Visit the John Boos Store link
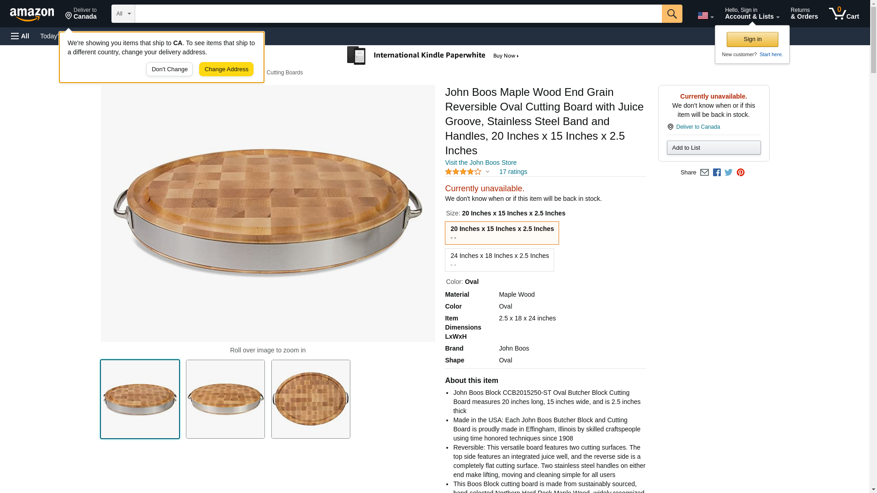Viewport: 877px width, 493px height. tap(481, 163)
